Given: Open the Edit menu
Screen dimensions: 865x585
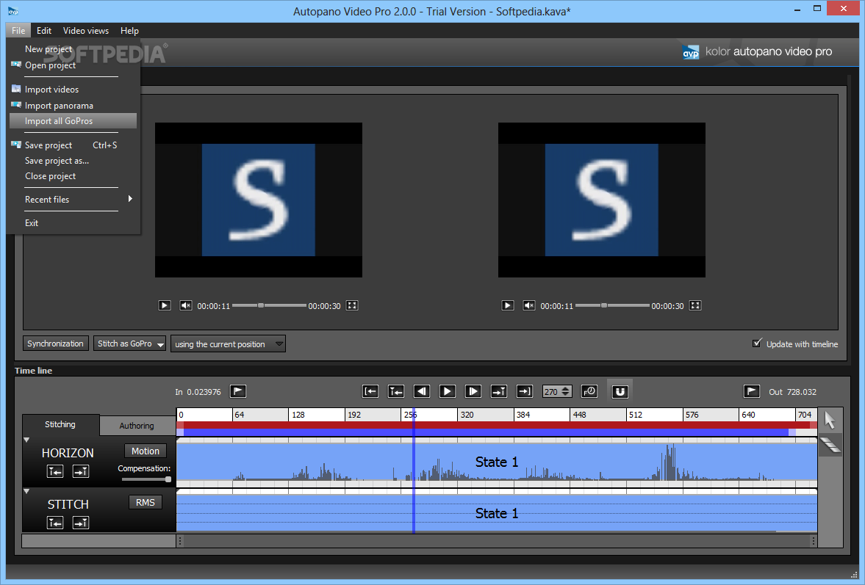Looking at the screenshot, I should click(x=44, y=31).
